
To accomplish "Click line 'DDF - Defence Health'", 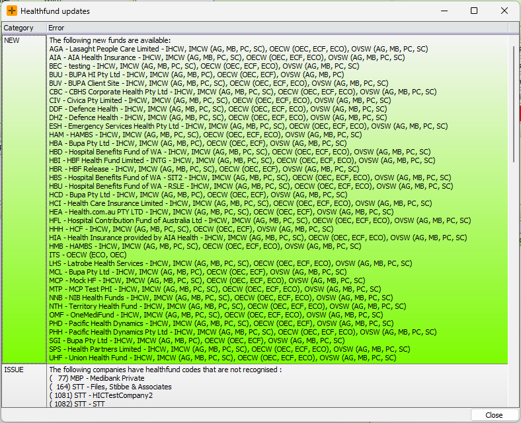I will pyautogui.click(x=218, y=109).
